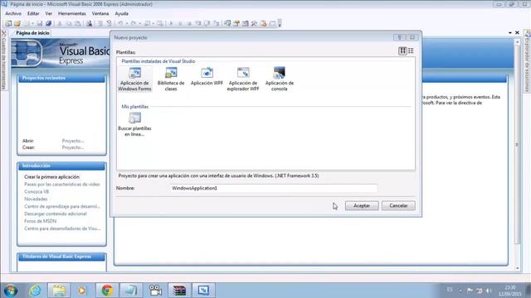The width and height of the screenshot is (531, 298).
Task: Click Abrir Proyecto link in recent projects
Action: [73, 141]
